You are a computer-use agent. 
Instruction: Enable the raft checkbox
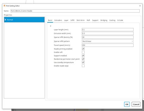tap(83, 52)
